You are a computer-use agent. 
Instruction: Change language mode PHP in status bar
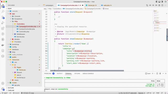[158, 93]
